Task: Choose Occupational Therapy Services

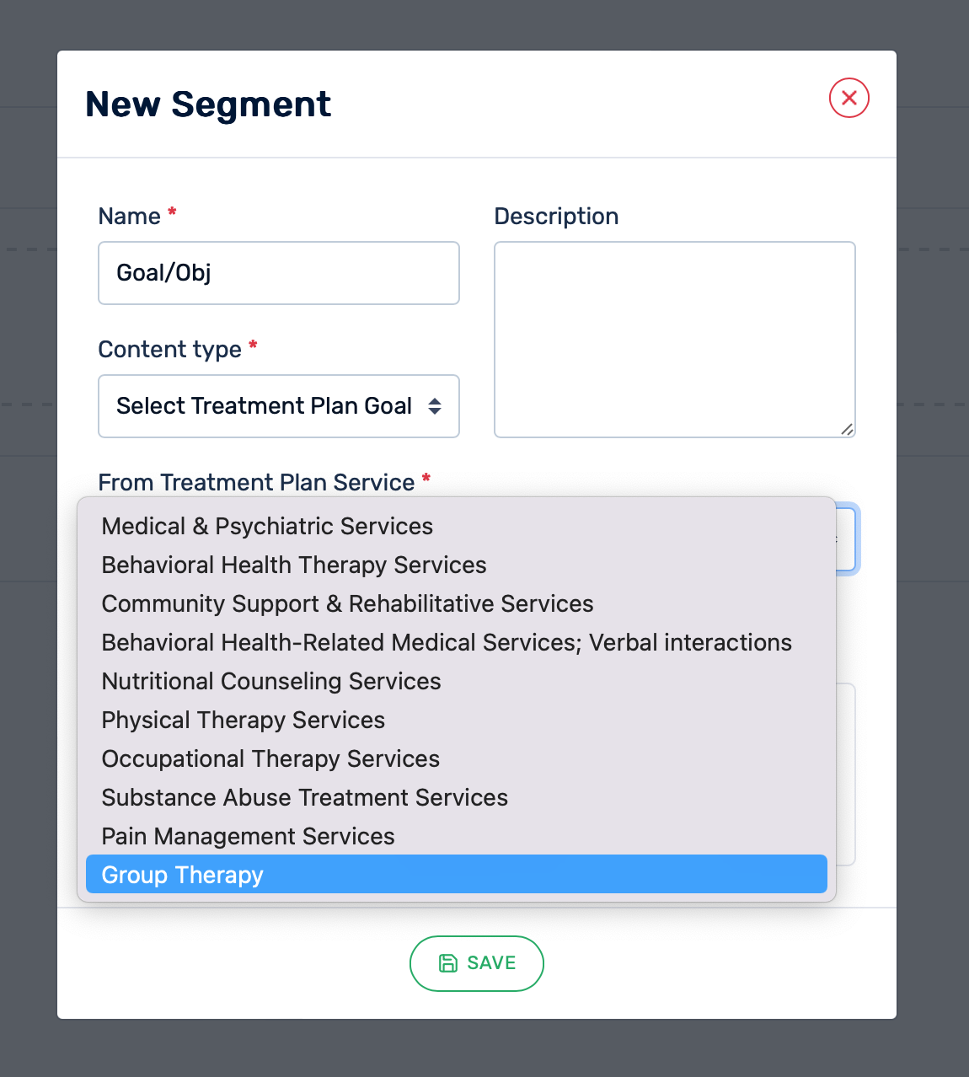Action: [x=270, y=759]
